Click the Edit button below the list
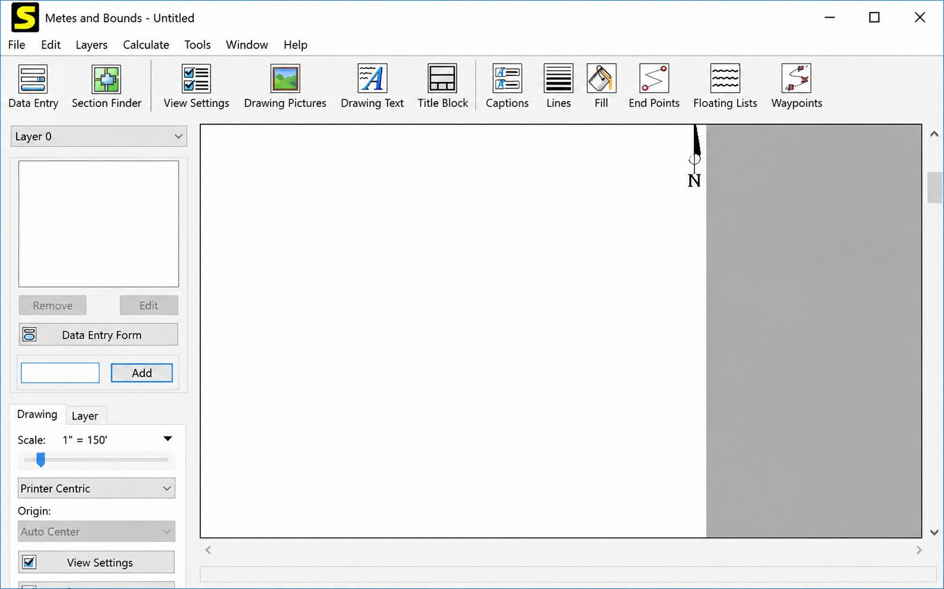The width and height of the screenshot is (944, 589). point(149,305)
